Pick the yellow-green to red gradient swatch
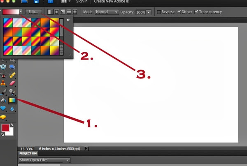This screenshot has width=247, height=166. (x=26, y=32)
